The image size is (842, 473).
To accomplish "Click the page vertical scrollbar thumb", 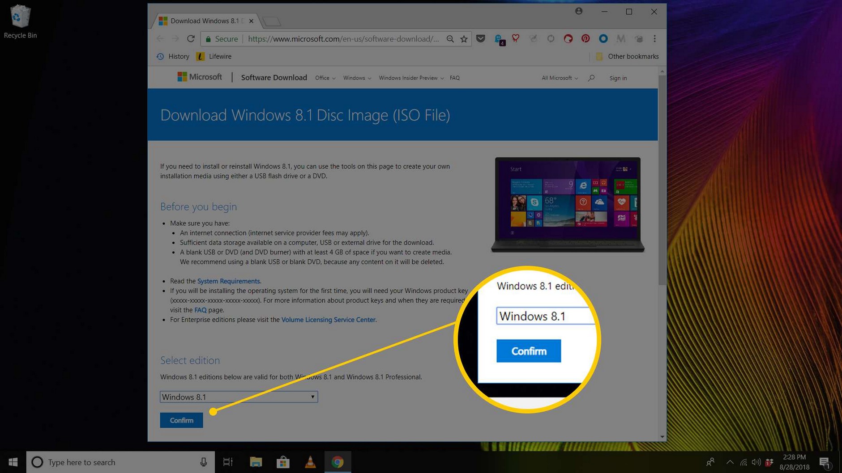I will point(662,180).
